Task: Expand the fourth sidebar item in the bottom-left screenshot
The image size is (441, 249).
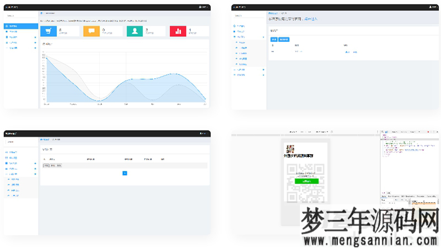Action: tap(35, 169)
